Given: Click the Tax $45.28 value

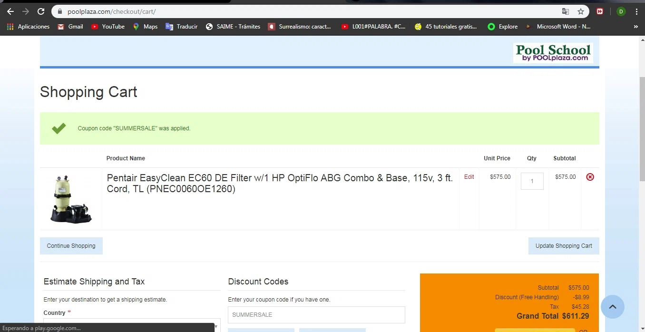Looking at the screenshot, I should point(581,307).
